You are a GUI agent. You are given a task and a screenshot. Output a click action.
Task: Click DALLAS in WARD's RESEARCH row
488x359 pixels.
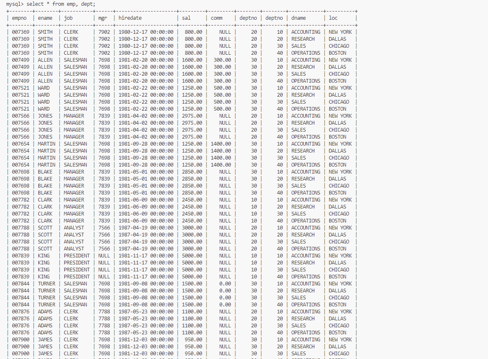click(337, 95)
